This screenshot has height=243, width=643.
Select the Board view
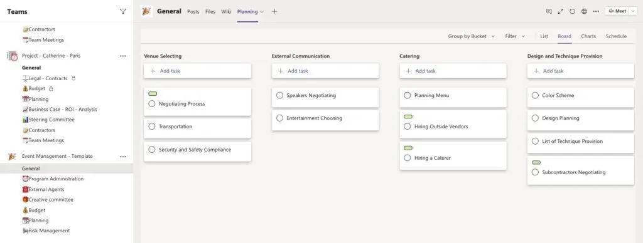[565, 36]
